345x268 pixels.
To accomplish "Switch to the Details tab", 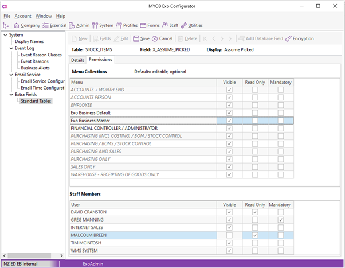I will point(77,60).
